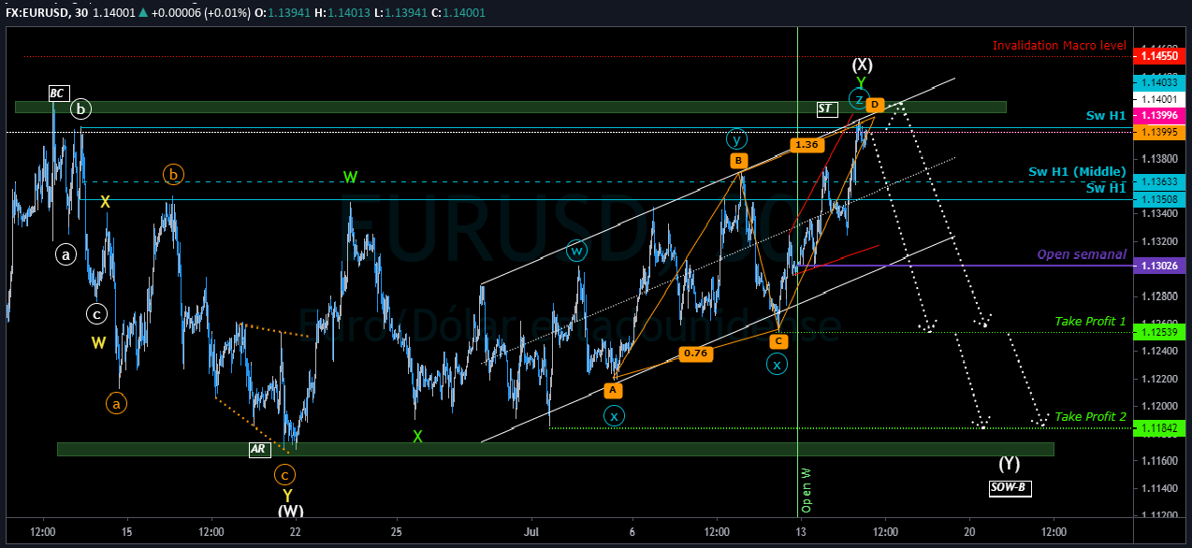Click the boxed SOW-B annotation
1192x548 pixels.
(x=1010, y=487)
